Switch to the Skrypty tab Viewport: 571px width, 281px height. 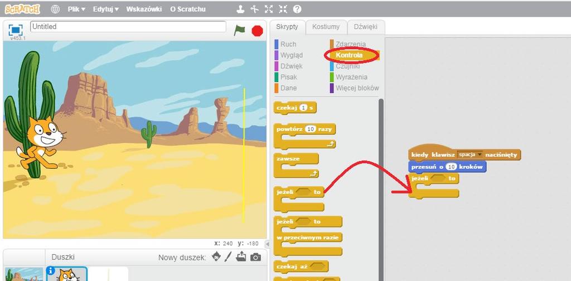287,27
